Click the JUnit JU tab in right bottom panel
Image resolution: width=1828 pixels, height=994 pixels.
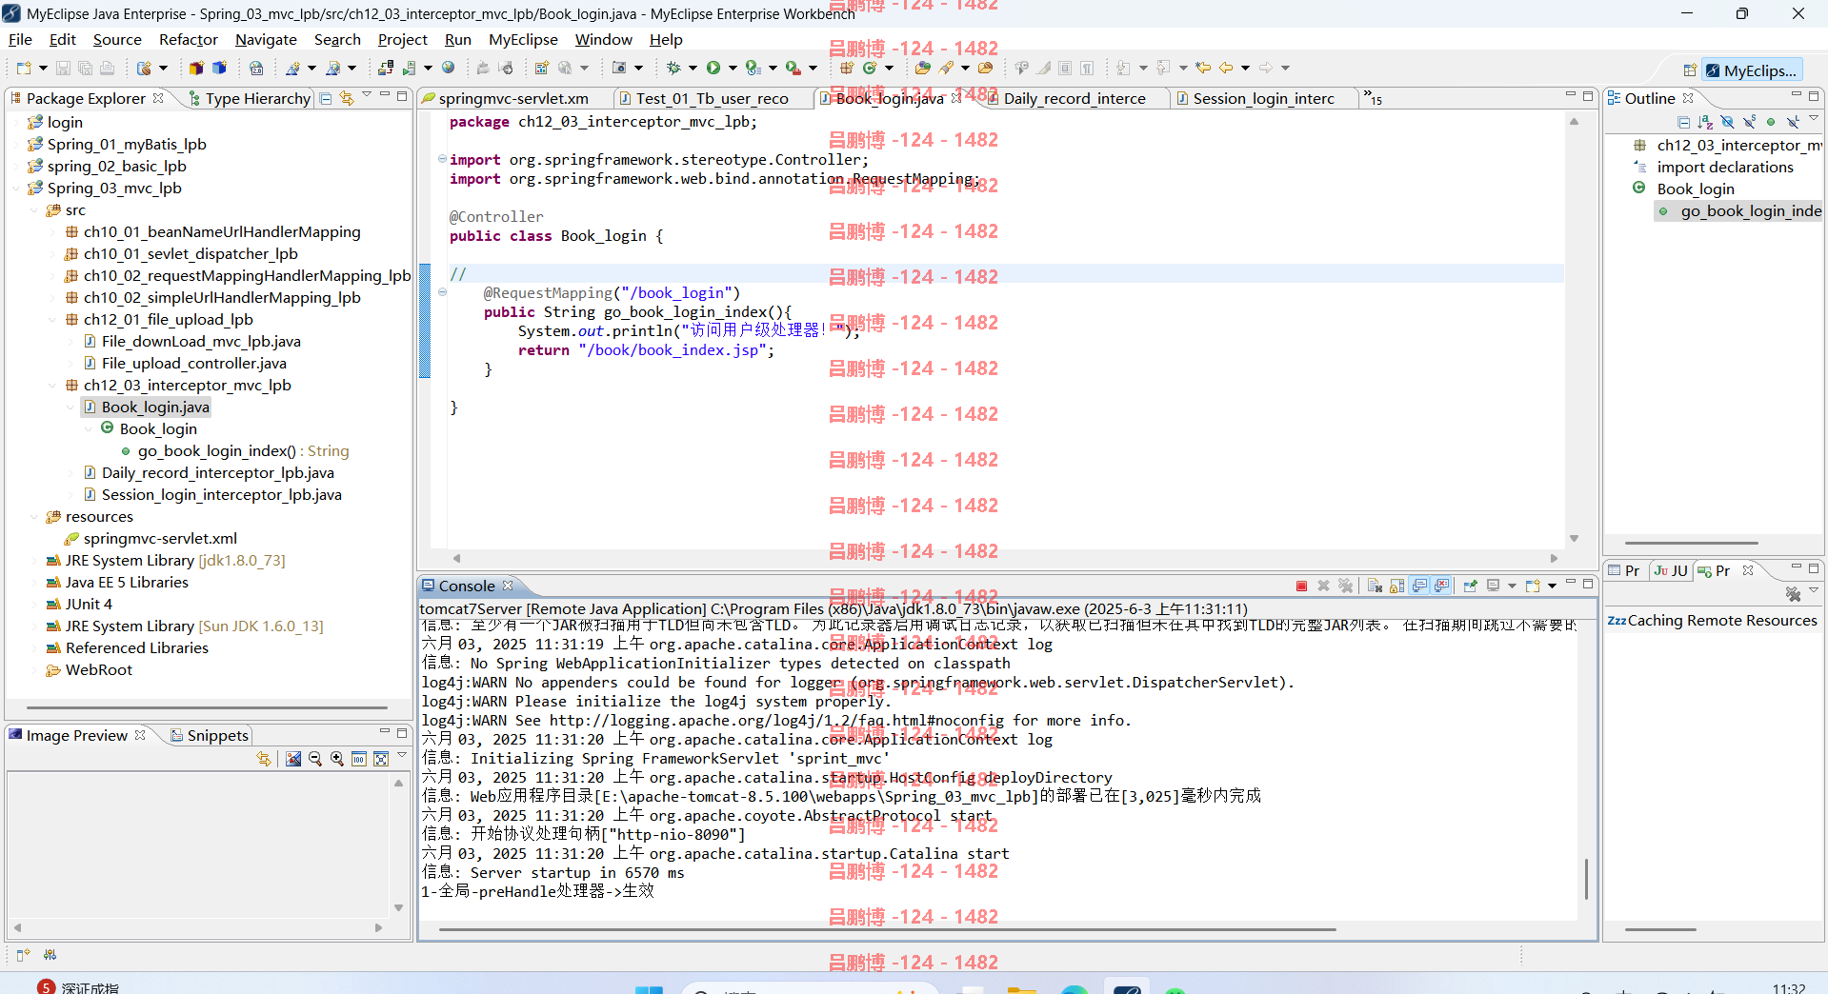click(x=1671, y=570)
